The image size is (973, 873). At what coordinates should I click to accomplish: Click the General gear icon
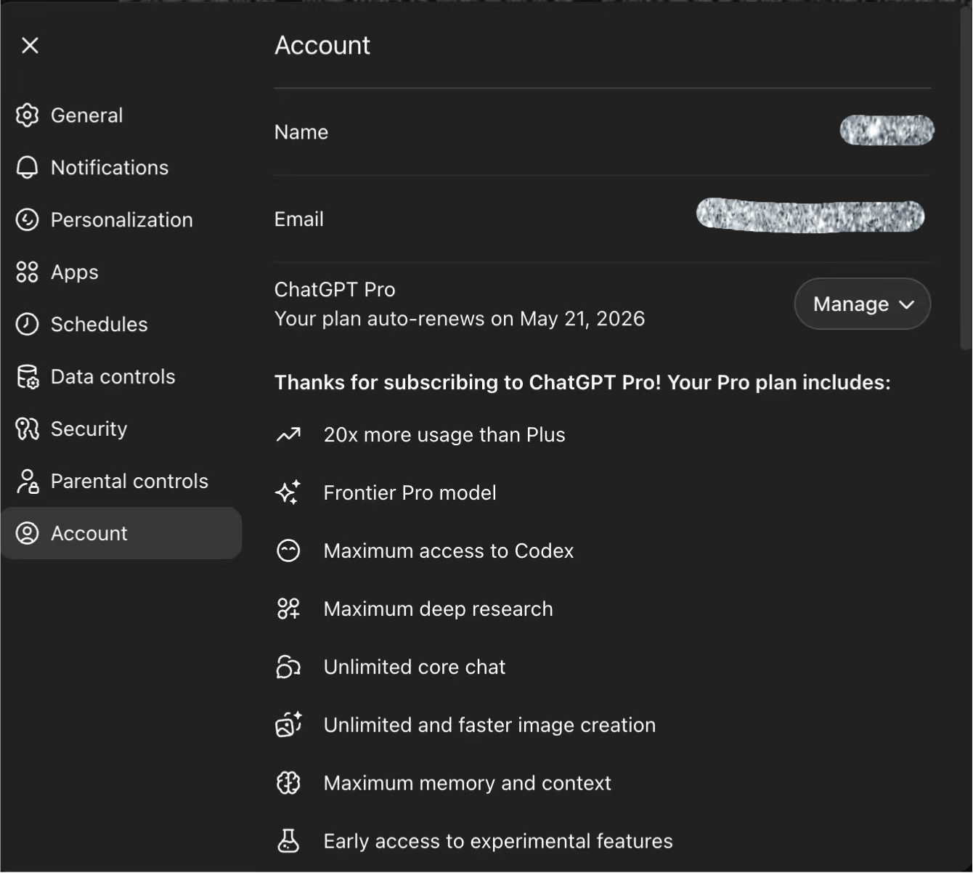27,115
